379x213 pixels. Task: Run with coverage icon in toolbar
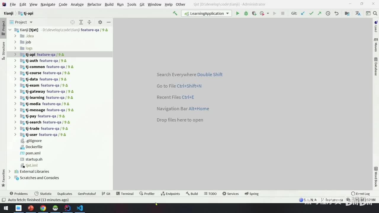[254, 13]
